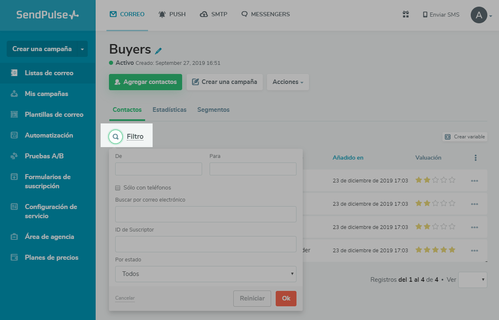
Task: Click the five-star rating in the last row
Action: coord(435,250)
